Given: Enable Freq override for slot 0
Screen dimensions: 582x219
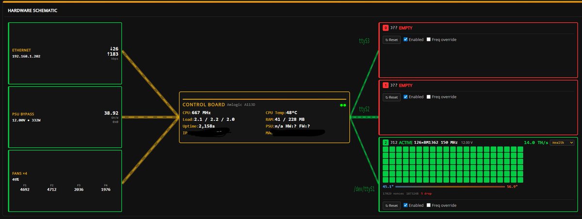Looking at the screenshot, I should coord(428,40).
